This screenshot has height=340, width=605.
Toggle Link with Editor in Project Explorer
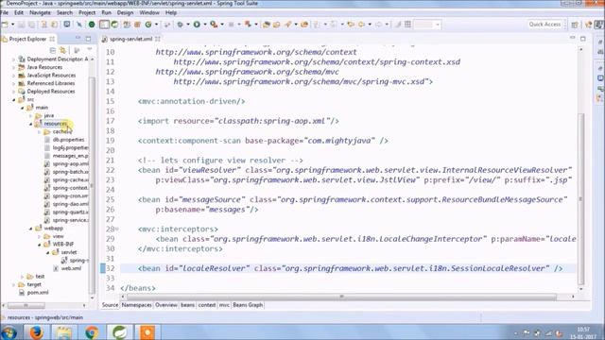tap(62, 50)
